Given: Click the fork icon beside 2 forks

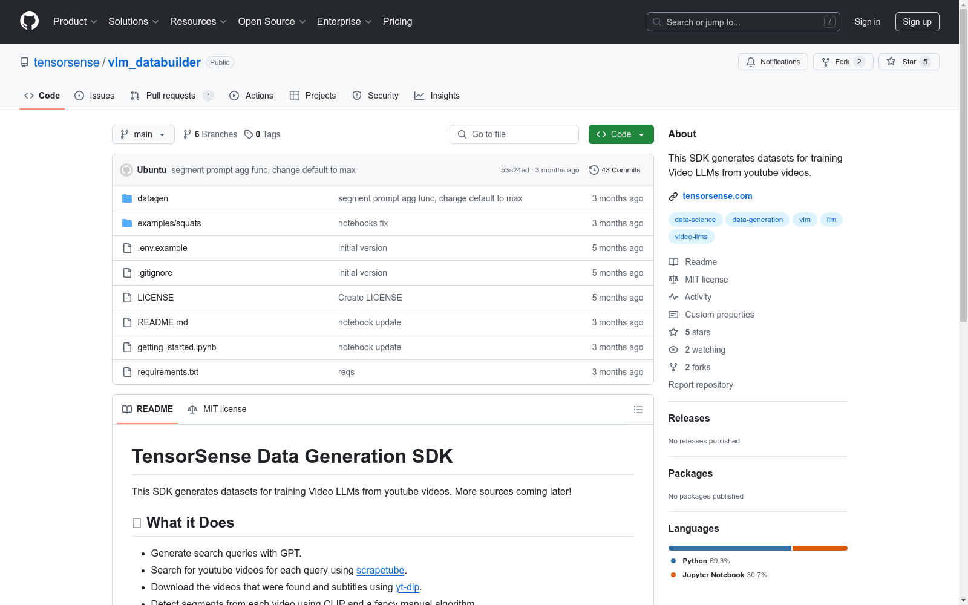Looking at the screenshot, I should point(673,367).
